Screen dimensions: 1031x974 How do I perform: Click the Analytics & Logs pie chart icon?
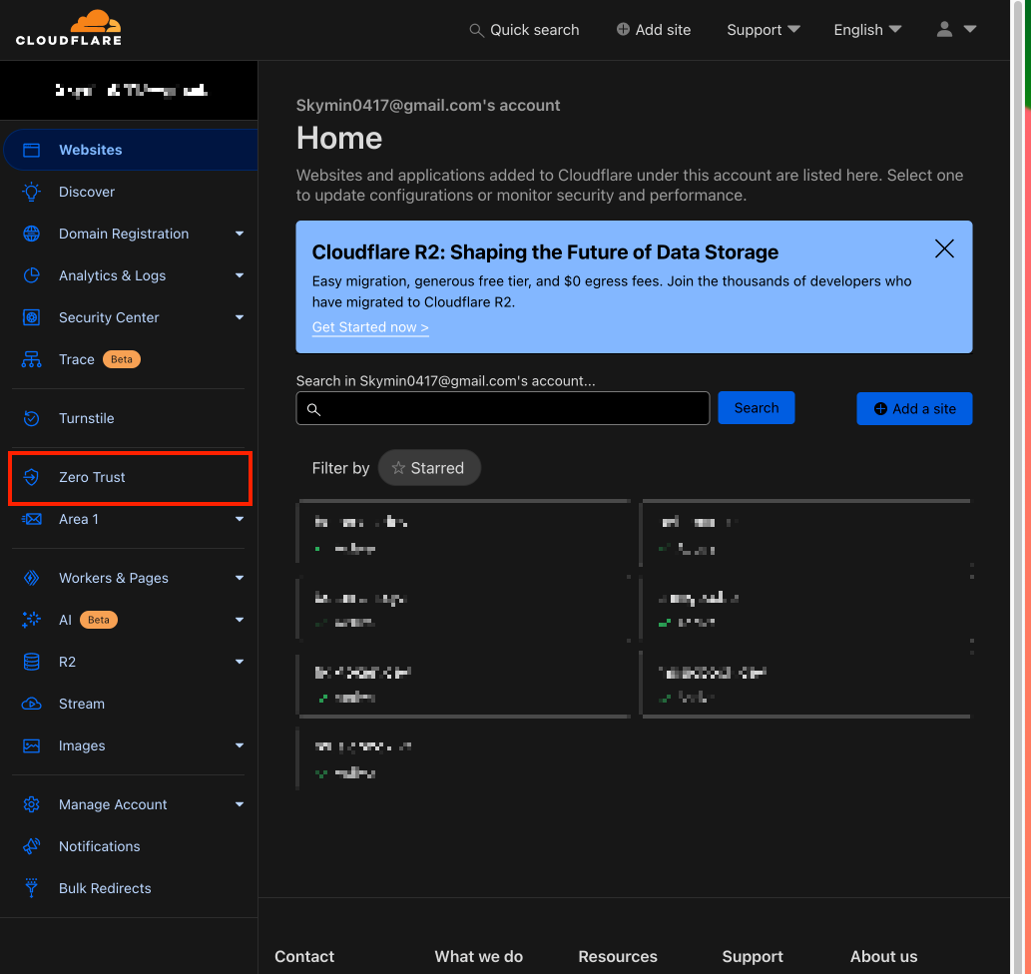tap(32, 275)
